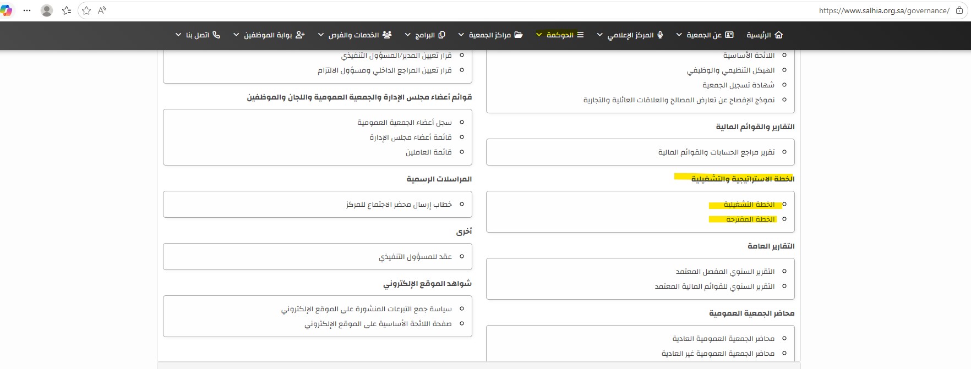View site information lock icon

[x=960, y=10]
